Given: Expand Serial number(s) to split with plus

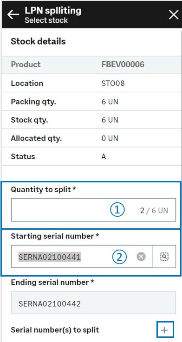Looking at the screenshot, I should pyautogui.click(x=165, y=330).
